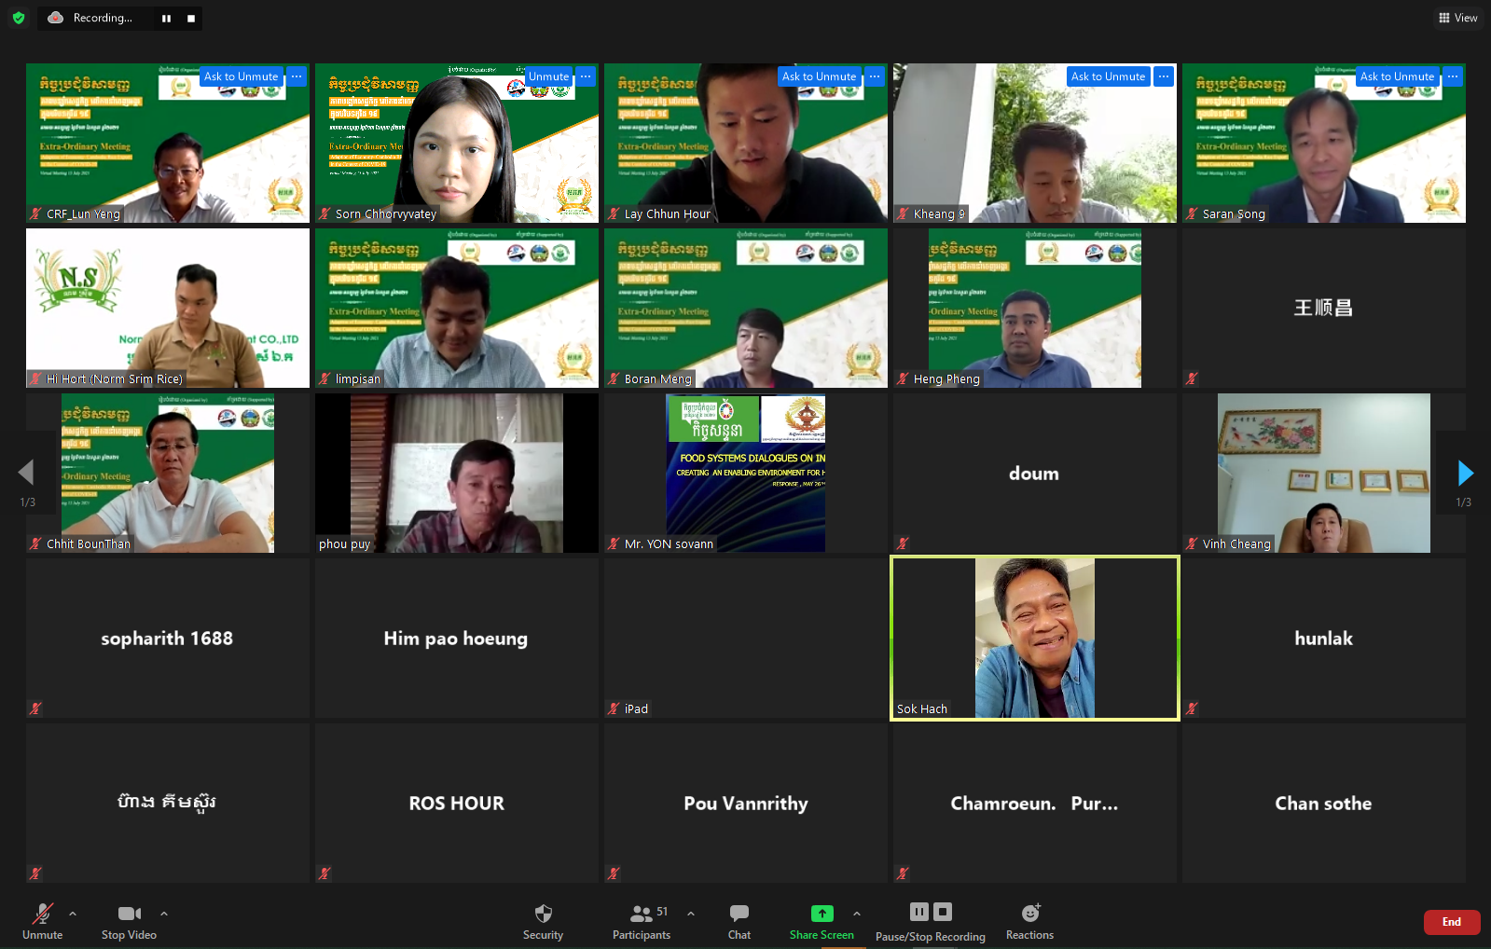Open the View layout menu

pyautogui.click(x=1458, y=18)
